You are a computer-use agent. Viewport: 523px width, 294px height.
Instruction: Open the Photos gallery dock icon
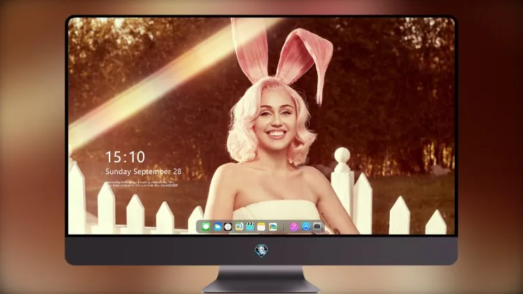[x=273, y=226]
